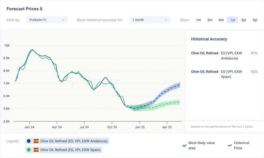
Task: Open the 1 month historical accuracy dropdown
Action: 150,20
